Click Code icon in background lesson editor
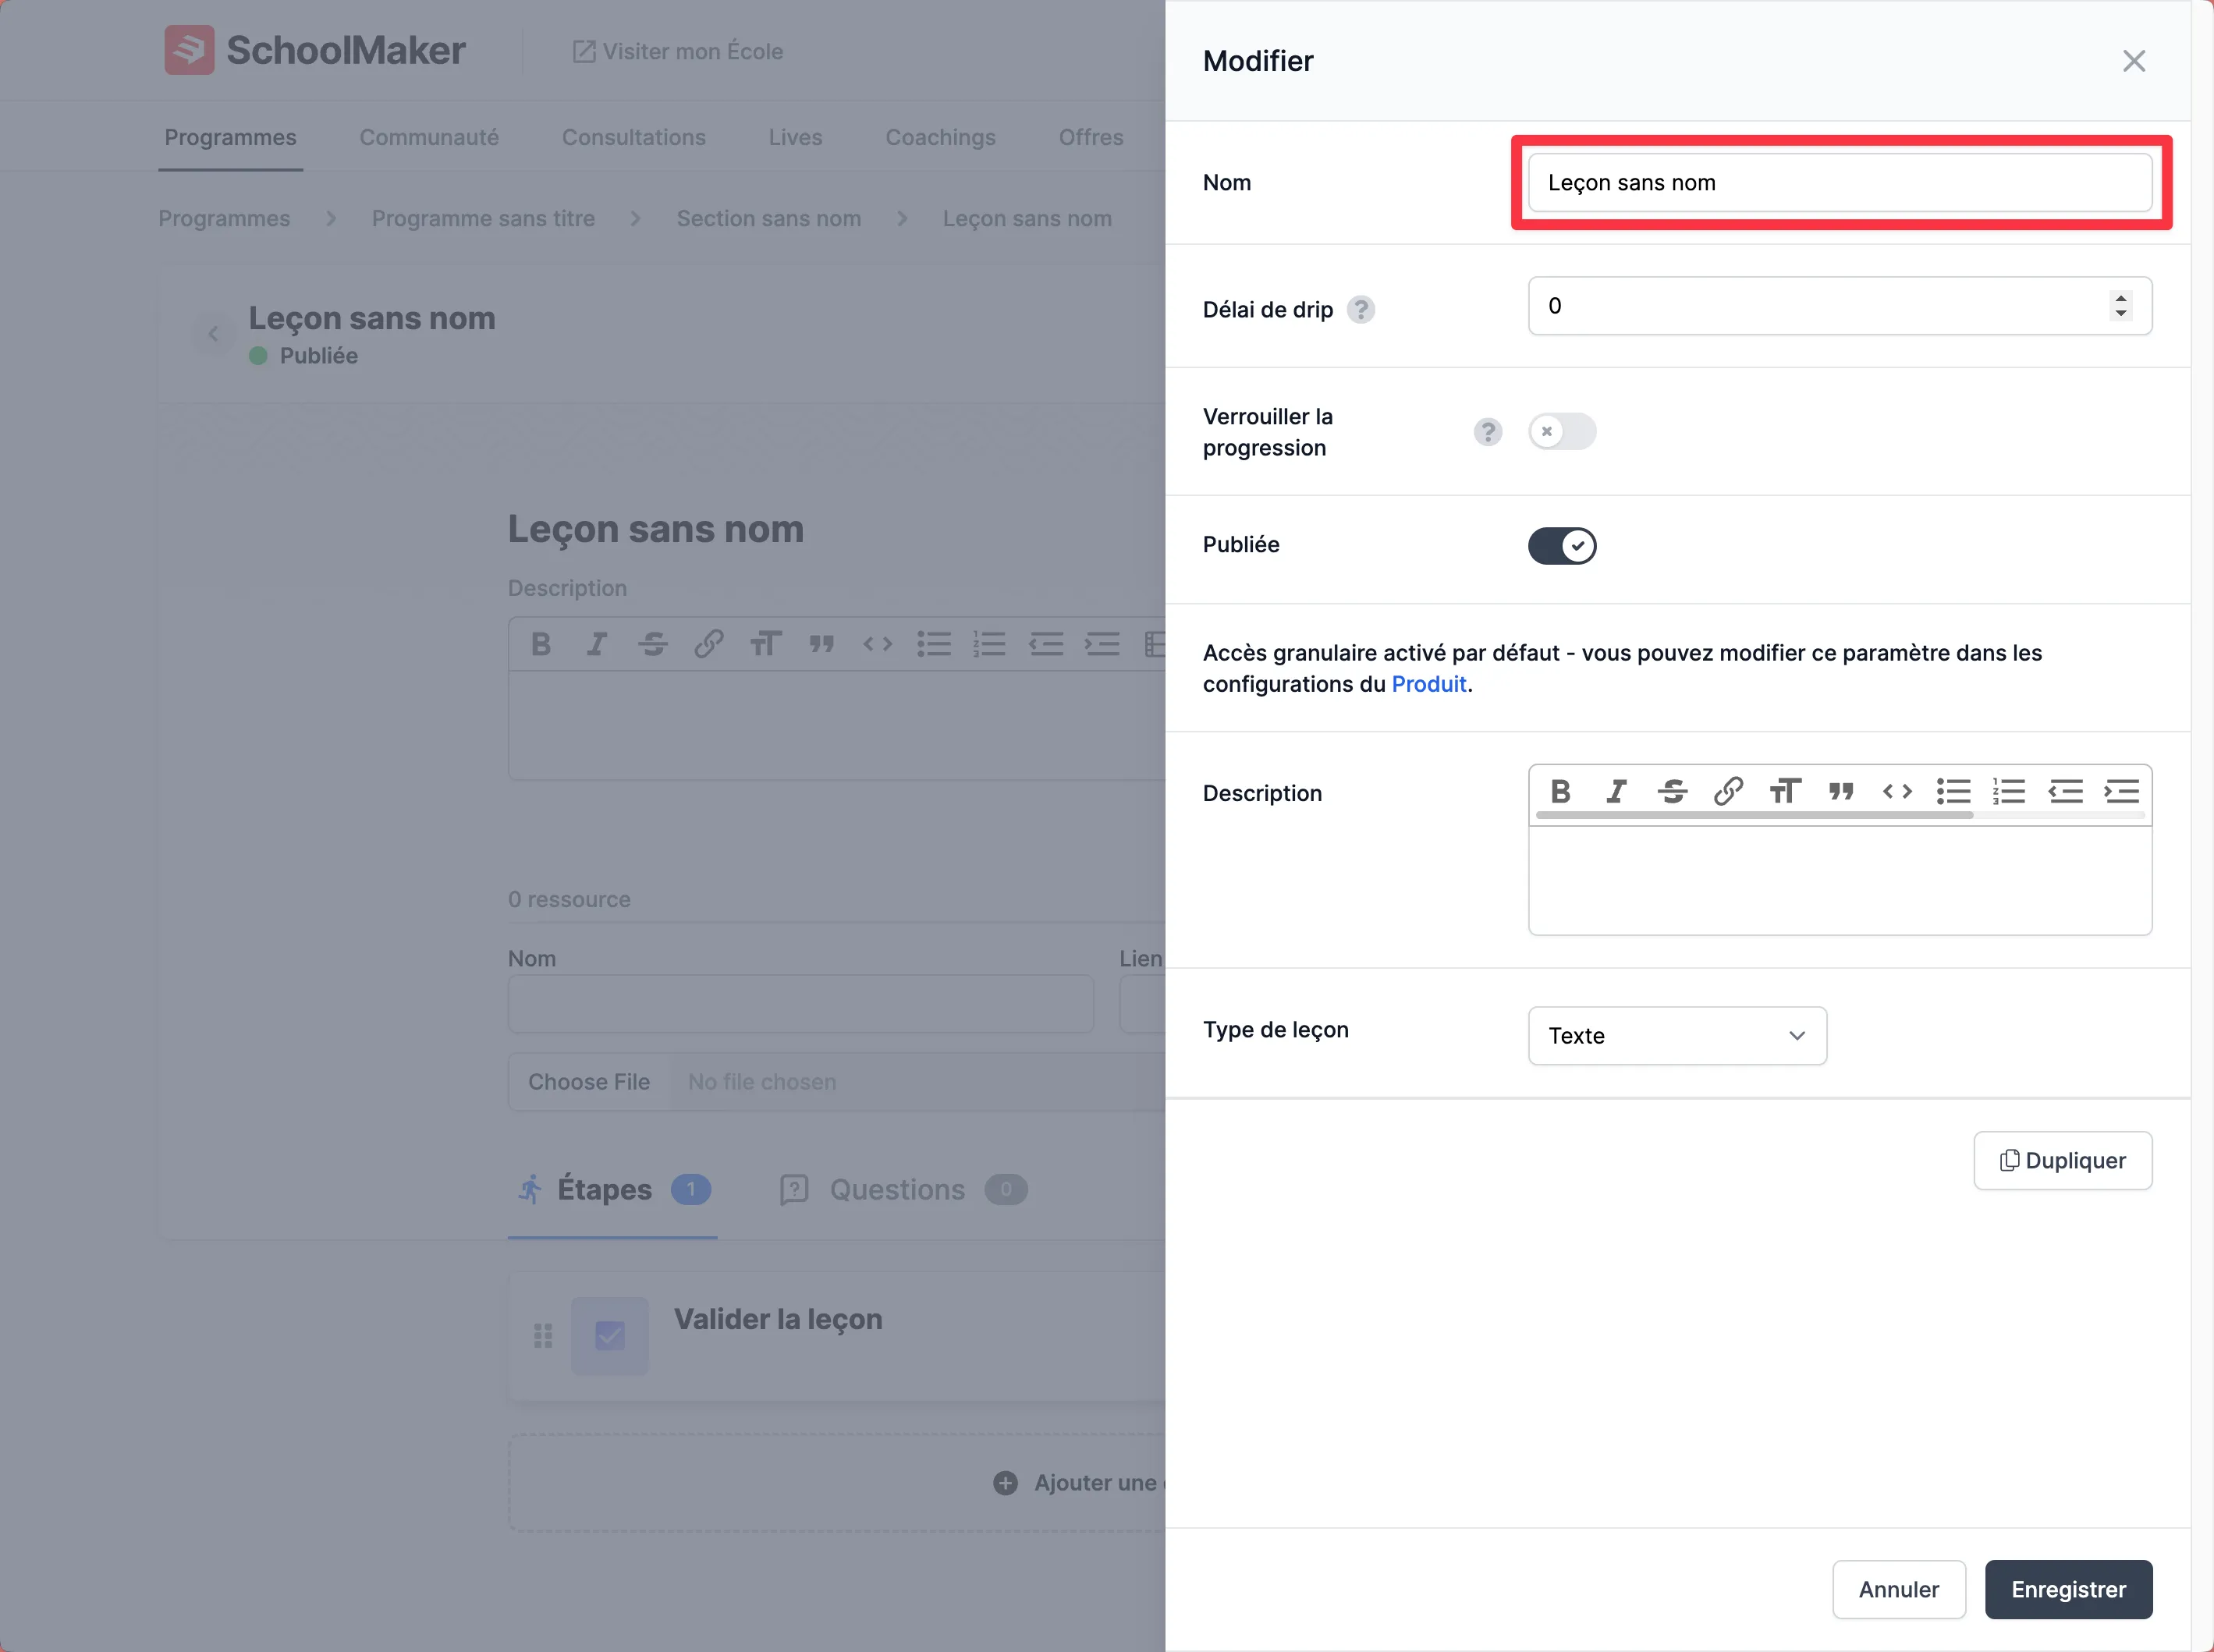Viewport: 2214px width, 1652px height. tap(878, 644)
